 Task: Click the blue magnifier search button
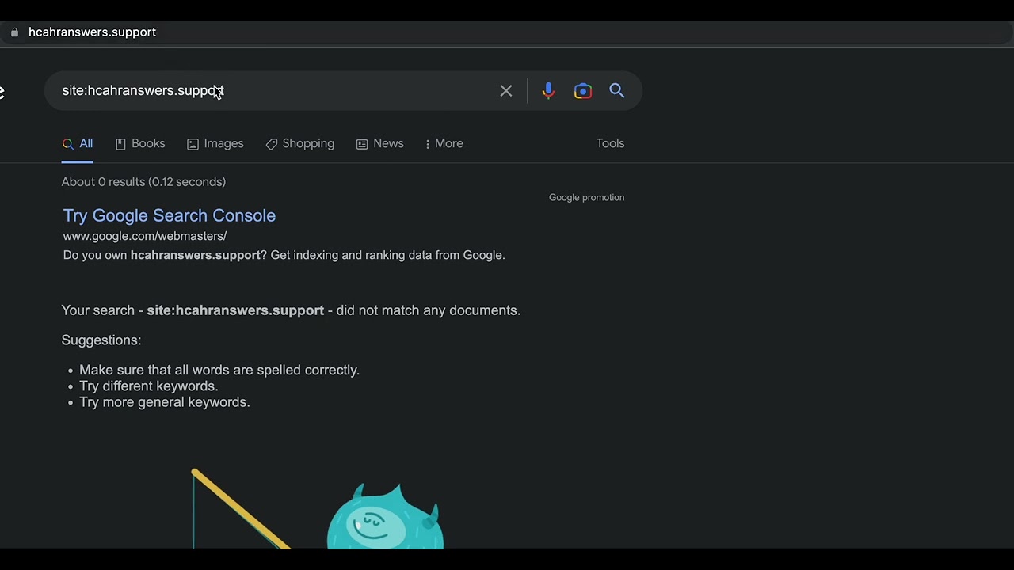[x=617, y=91]
